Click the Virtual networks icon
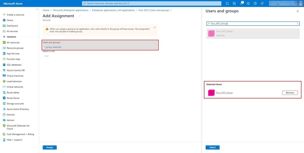Viewport: 304px width, 153px height. 4,87
